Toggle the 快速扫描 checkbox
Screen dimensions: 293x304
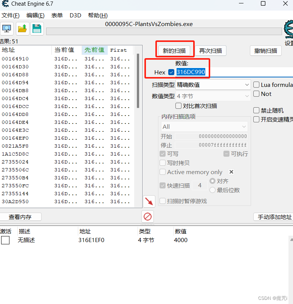pos(163,185)
